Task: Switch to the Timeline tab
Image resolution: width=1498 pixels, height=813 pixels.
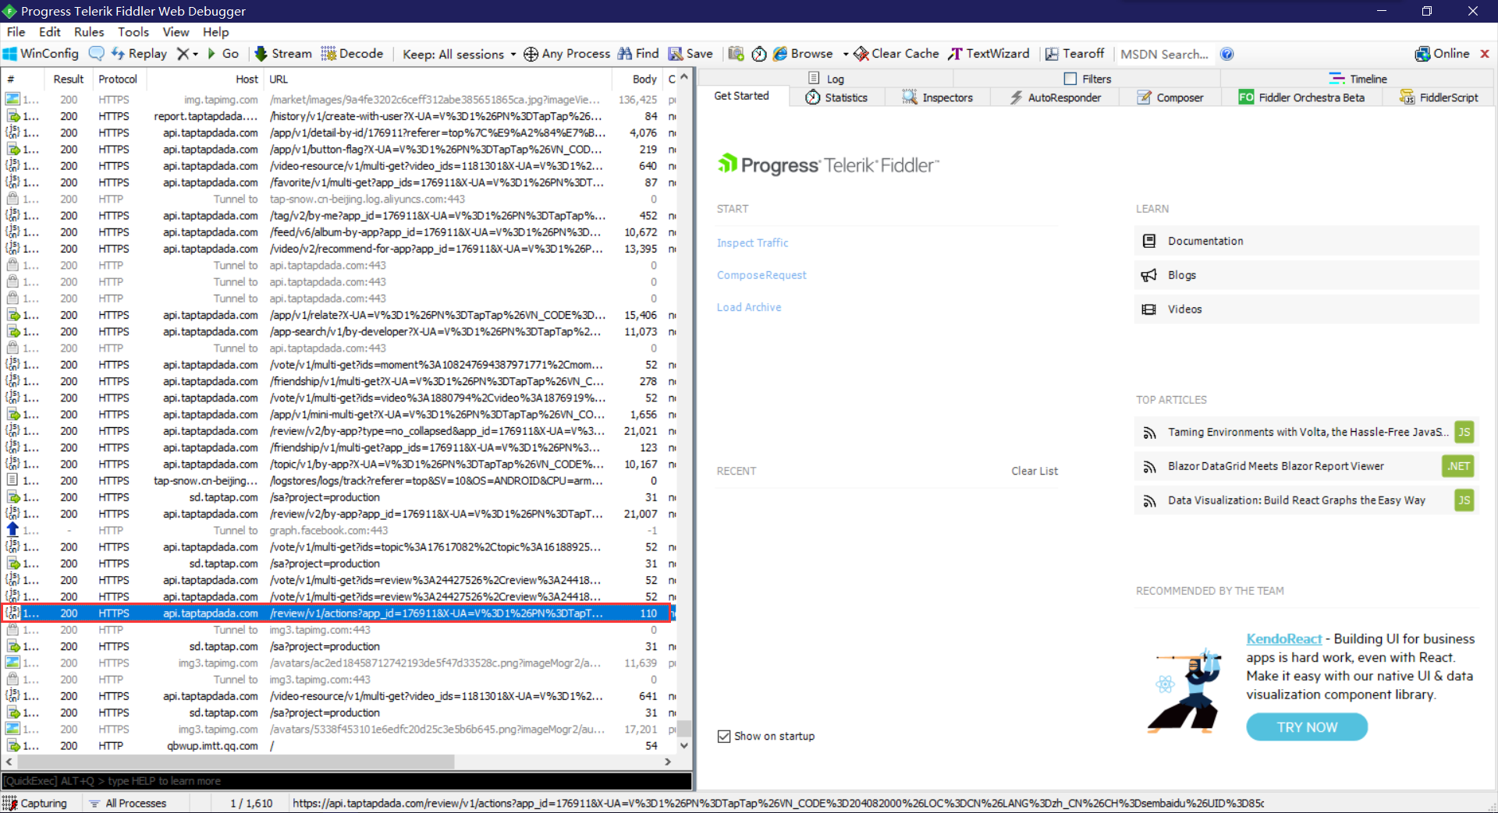Action: (x=1358, y=79)
